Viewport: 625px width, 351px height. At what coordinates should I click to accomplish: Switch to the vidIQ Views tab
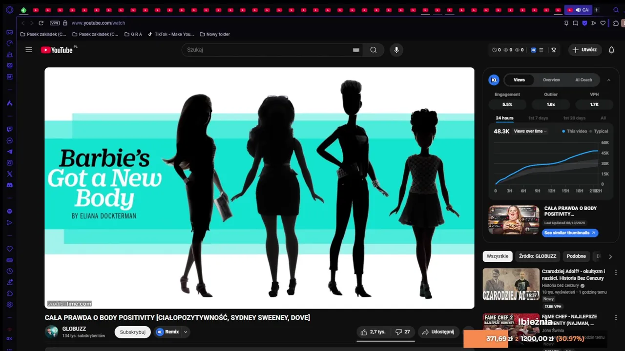click(x=519, y=80)
